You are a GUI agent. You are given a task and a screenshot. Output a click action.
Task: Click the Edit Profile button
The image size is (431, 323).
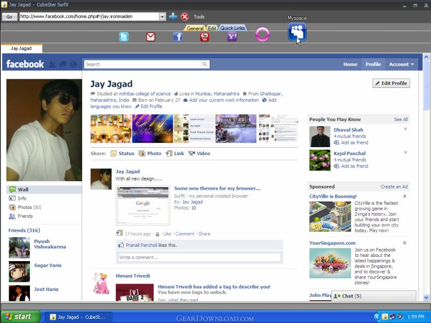tap(391, 83)
